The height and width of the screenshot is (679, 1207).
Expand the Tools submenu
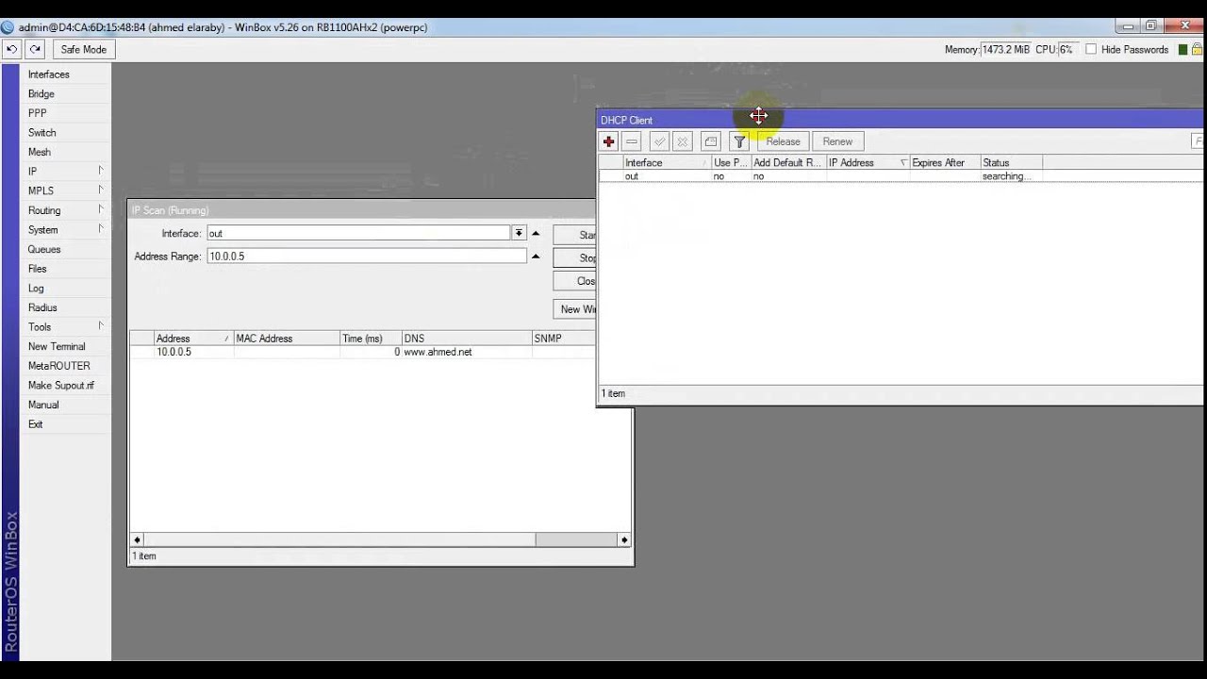pos(66,327)
